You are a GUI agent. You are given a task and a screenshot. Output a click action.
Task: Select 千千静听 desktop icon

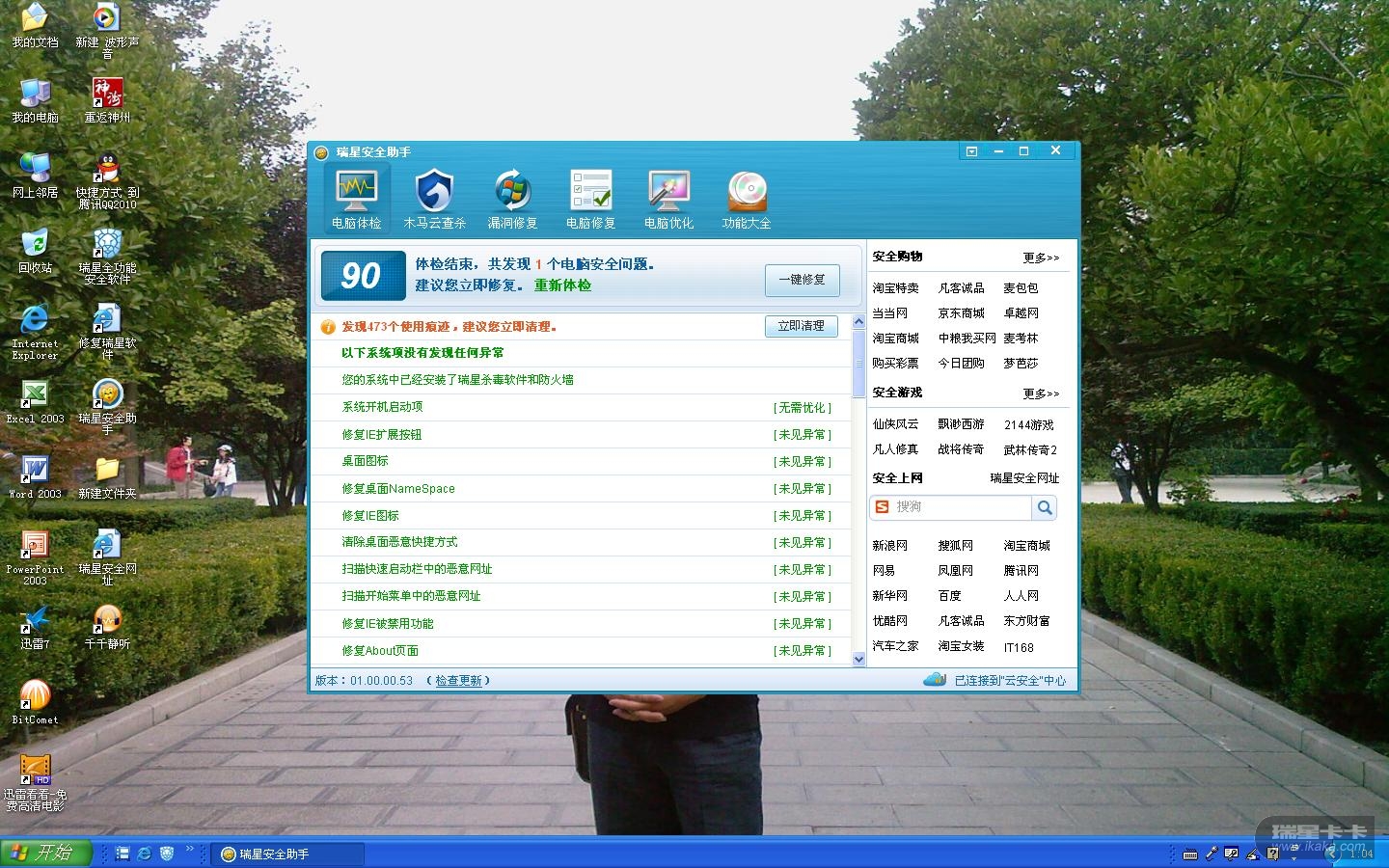[107, 627]
